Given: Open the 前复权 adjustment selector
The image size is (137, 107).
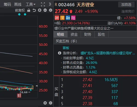Looking at the screenshot, I should click(20, 10).
